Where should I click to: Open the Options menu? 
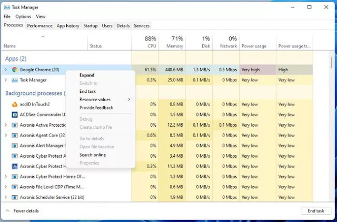tap(23, 16)
